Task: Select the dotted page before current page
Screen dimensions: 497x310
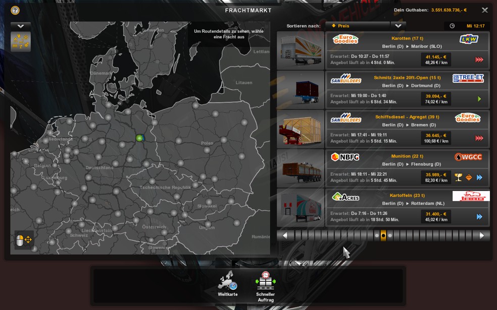Action: tap(377, 236)
